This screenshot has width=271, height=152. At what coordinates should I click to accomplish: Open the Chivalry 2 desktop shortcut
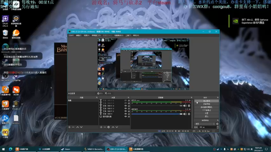[16, 105]
